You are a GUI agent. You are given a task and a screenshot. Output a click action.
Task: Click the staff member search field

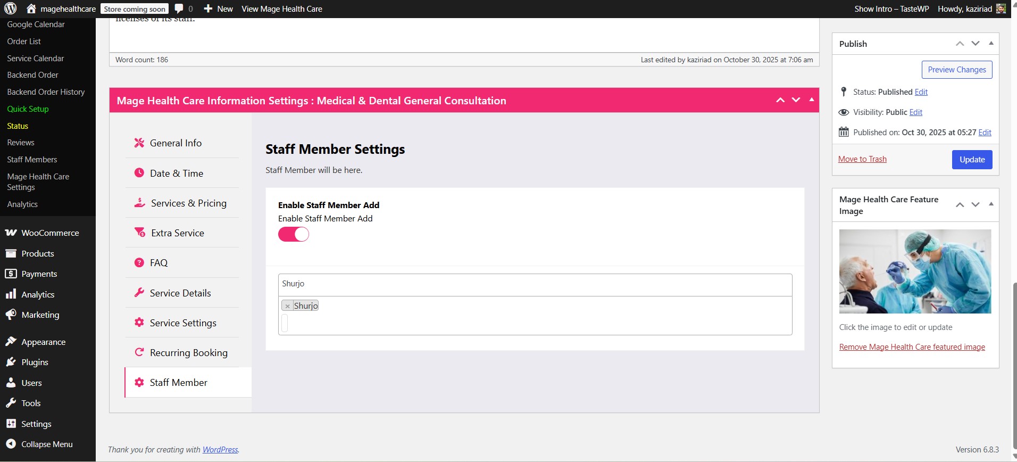535,284
